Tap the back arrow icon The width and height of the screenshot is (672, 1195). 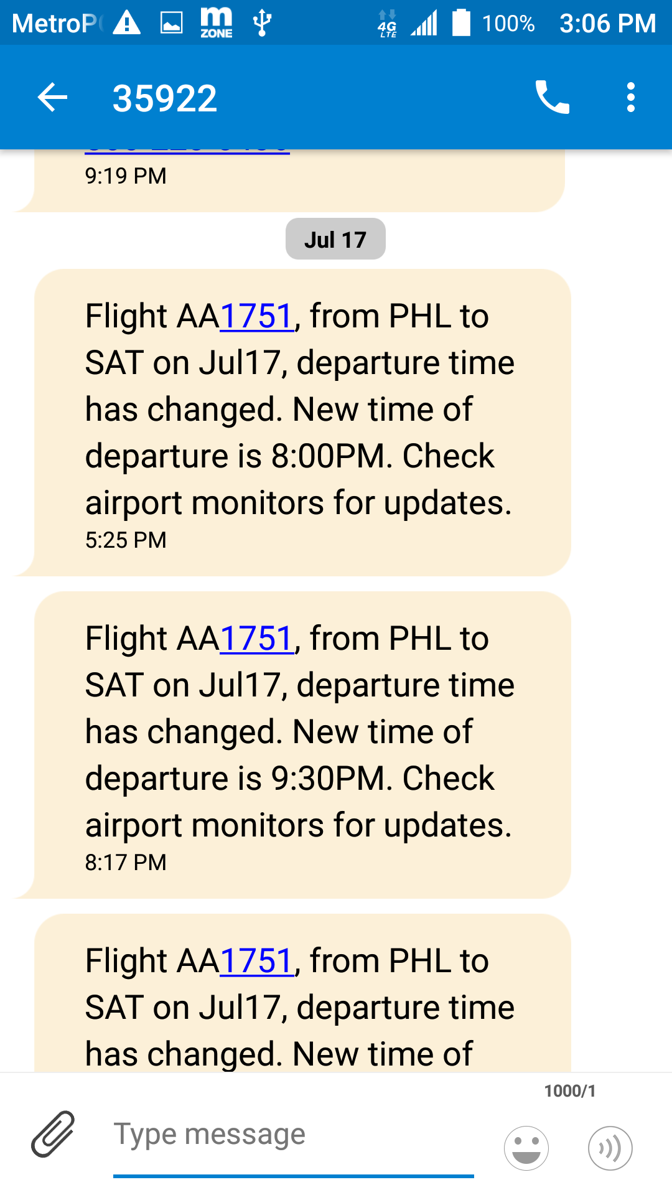click(x=53, y=98)
